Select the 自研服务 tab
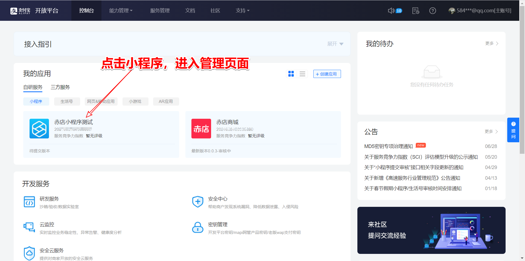This screenshot has height=261, width=525. 33,87
